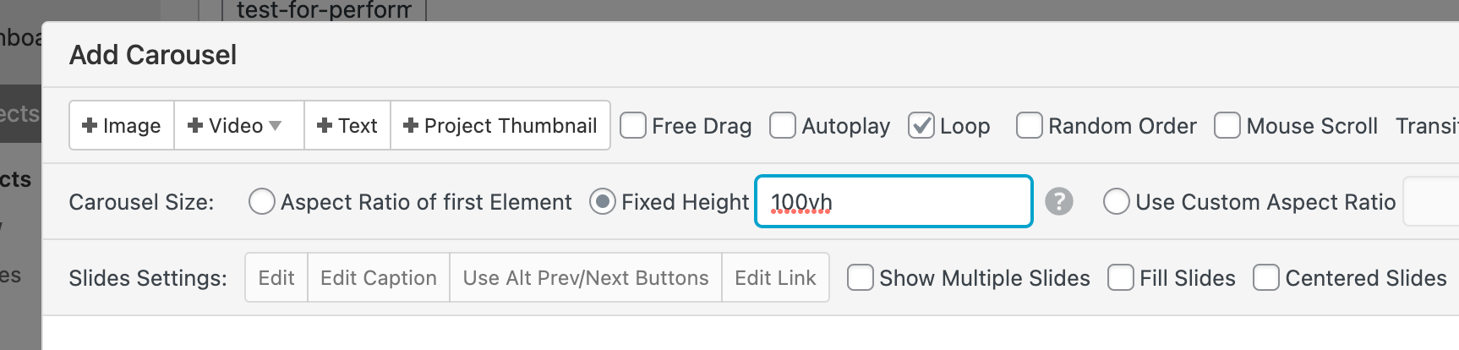Enable the Free Drag checkbox
Viewport: 1459px width, 350px height.
click(633, 126)
